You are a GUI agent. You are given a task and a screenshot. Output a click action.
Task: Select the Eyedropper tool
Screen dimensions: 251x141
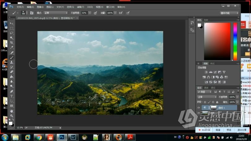[12, 47]
